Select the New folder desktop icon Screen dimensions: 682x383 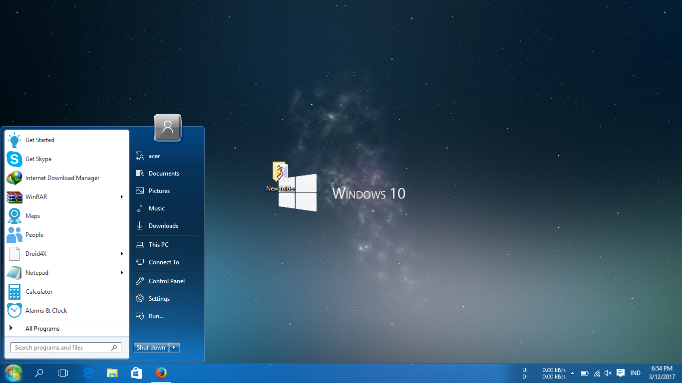click(x=281, y=177)
